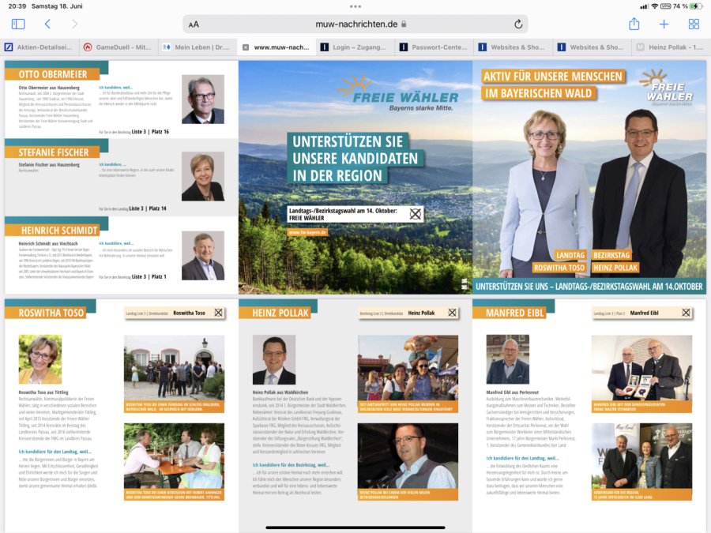Open Otto Obermeier's portrait photo
The image size is (711, 533).
(x=203, y=99)
